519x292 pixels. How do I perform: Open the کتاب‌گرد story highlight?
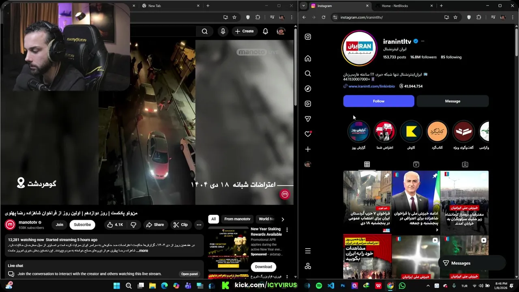437,131
